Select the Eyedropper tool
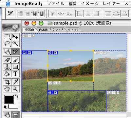This screenshot has height=118, width=131. pos(15,82)
